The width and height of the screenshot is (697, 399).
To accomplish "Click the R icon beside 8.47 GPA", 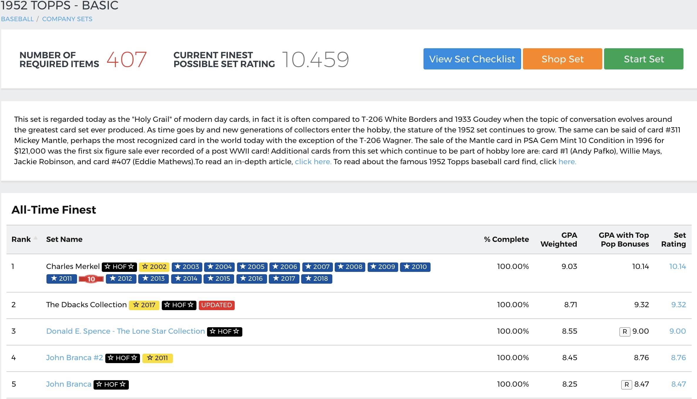I will click(626, 385).
